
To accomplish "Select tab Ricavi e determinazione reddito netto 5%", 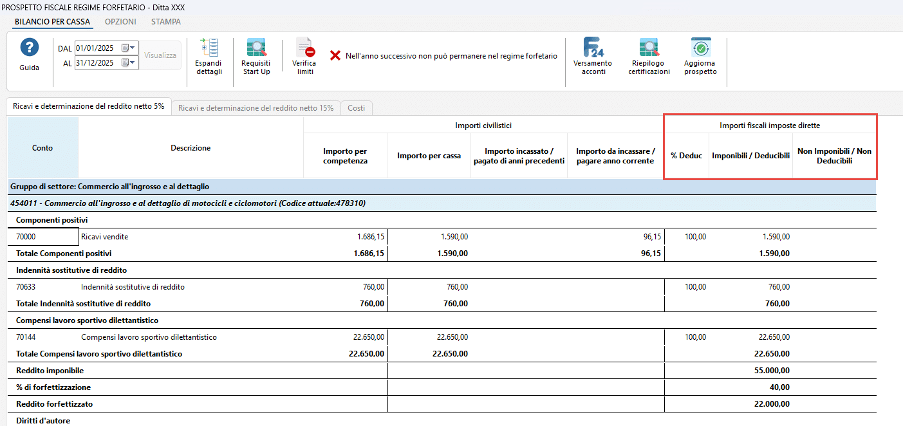I will tap(88, 107).
